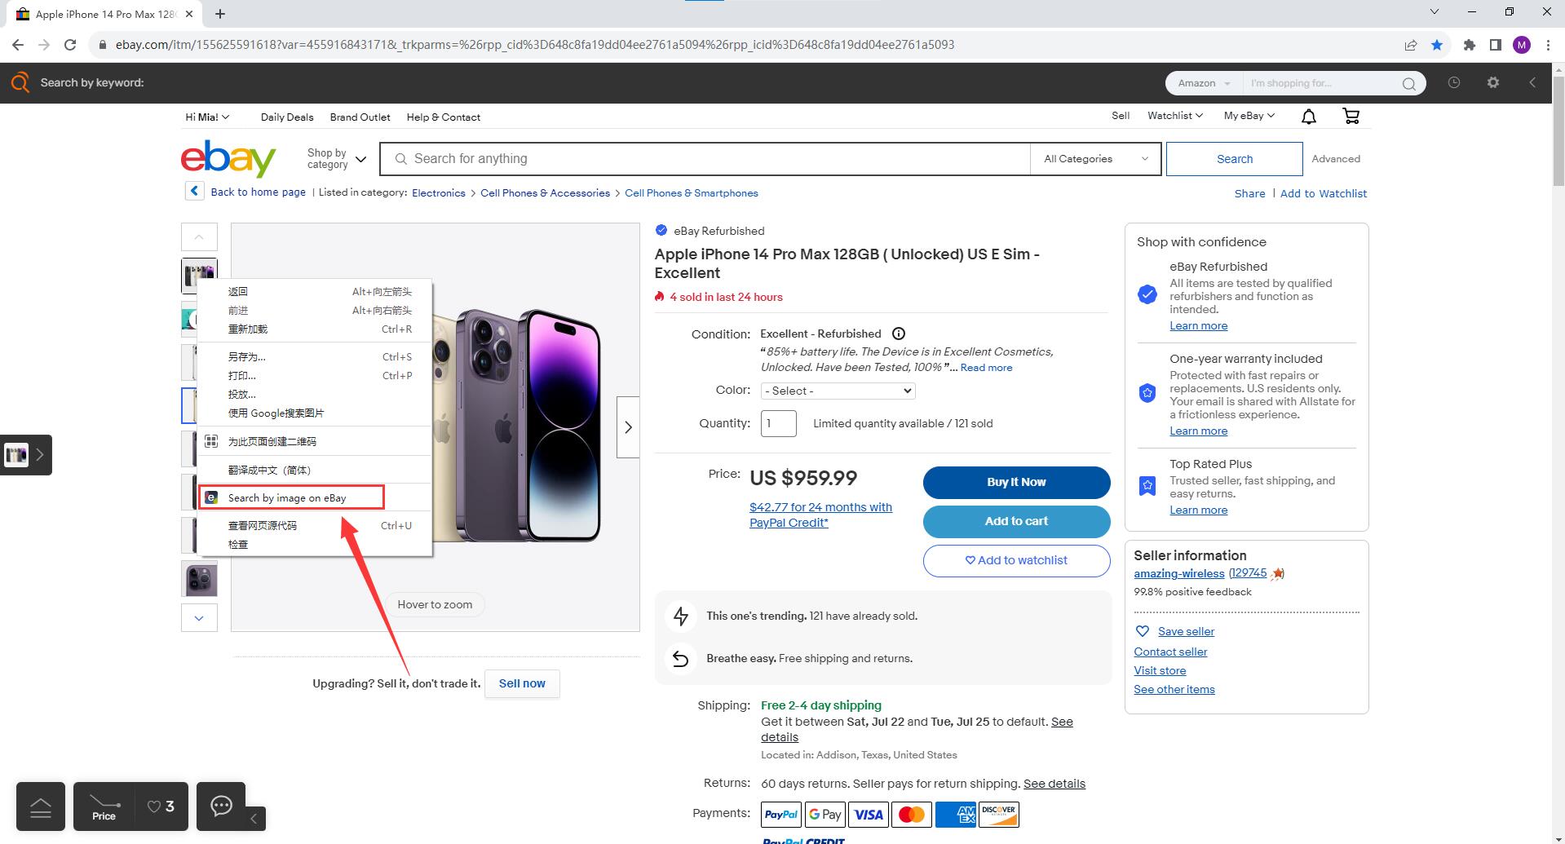Click the condition info icon
The width and height of the screenshot is (1565, 844).
point(899,334)
